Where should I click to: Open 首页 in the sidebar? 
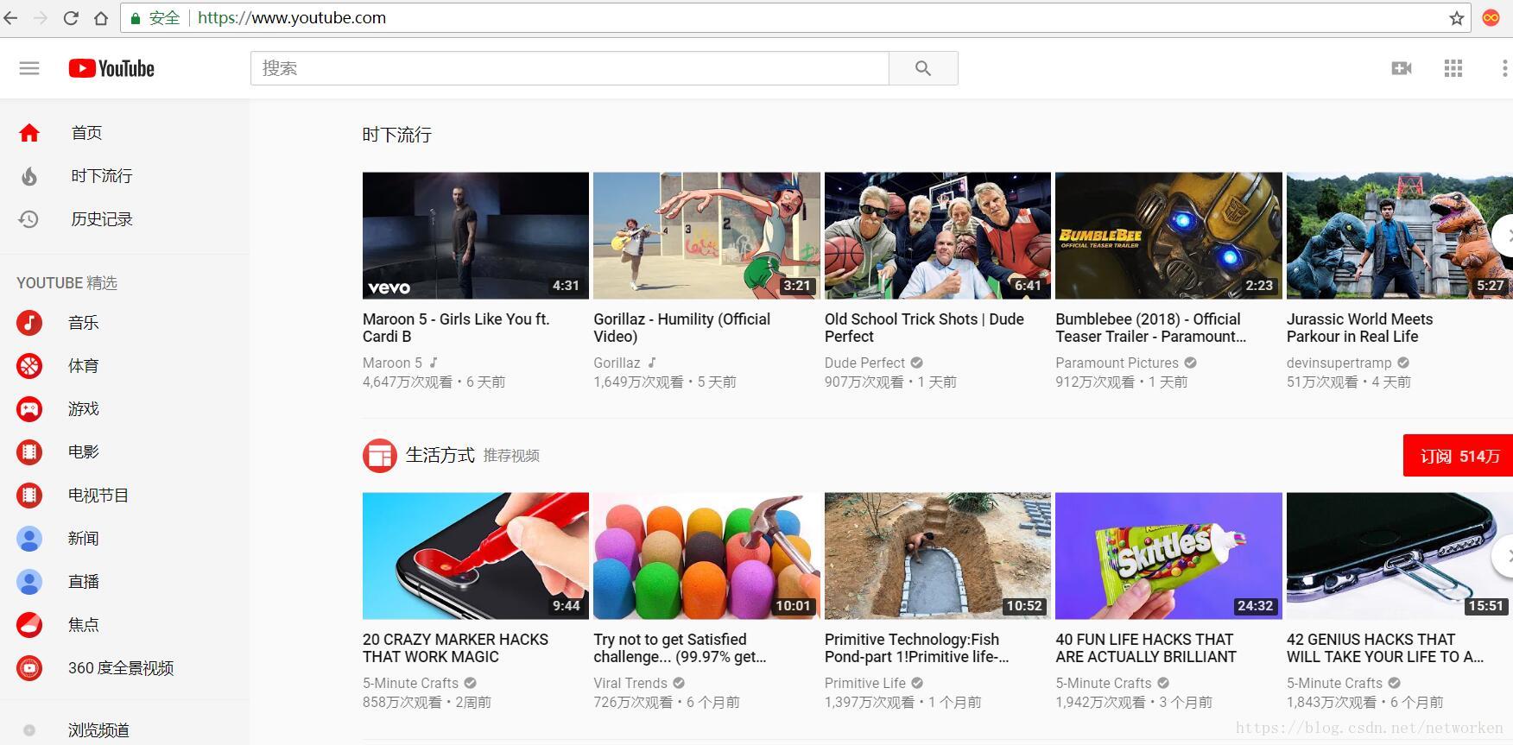86,133
